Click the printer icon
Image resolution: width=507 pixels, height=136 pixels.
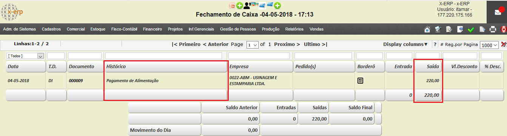493,29
